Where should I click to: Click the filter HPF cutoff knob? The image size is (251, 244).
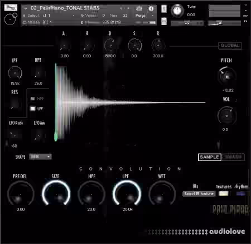pos(38,73)
